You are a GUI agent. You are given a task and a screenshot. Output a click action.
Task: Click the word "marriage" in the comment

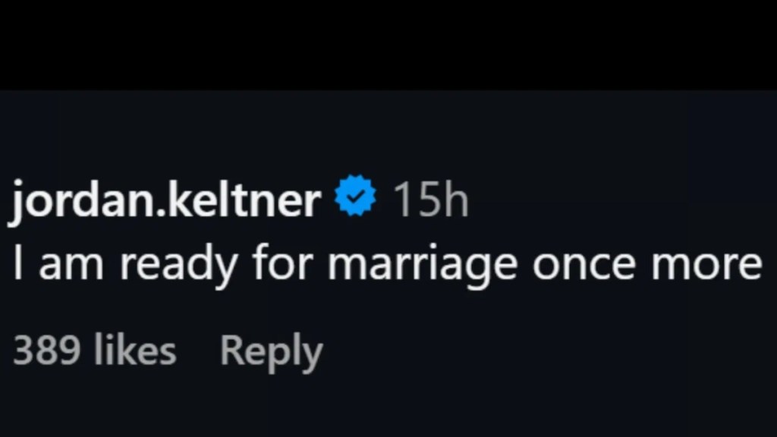(423, 266)
